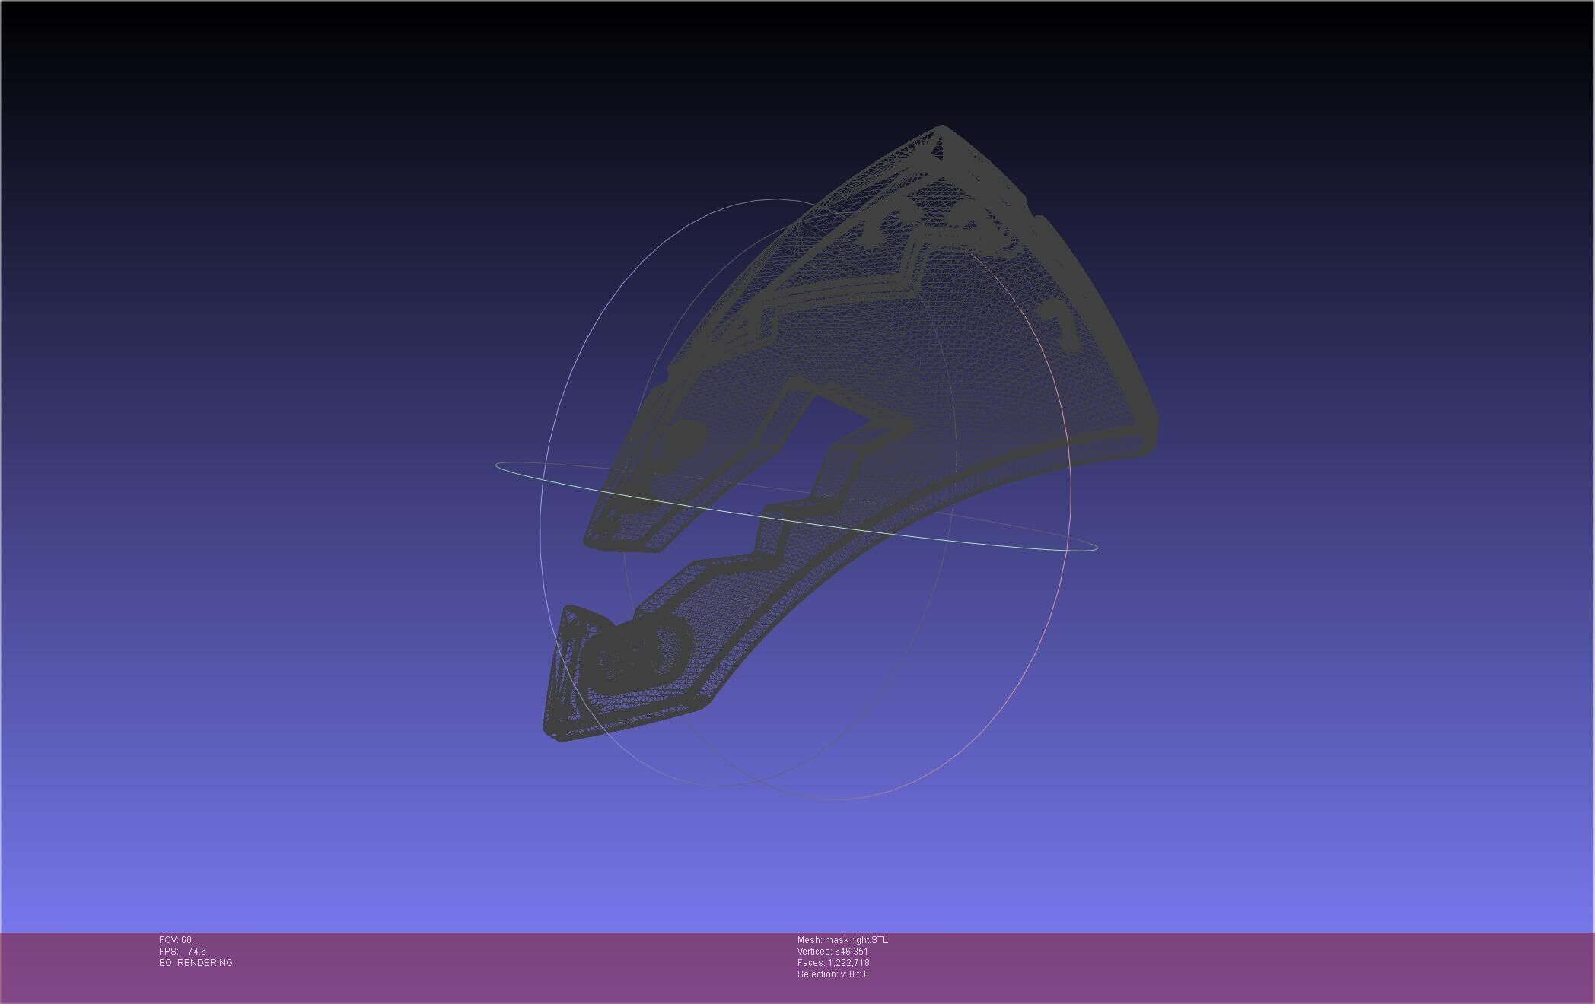Click the BO_RENDERING status label
1595x1004 pixels.
[x=196, y=963]
